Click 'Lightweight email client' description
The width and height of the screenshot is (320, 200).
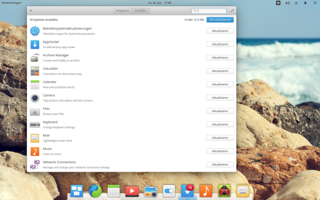pos(57,141)
